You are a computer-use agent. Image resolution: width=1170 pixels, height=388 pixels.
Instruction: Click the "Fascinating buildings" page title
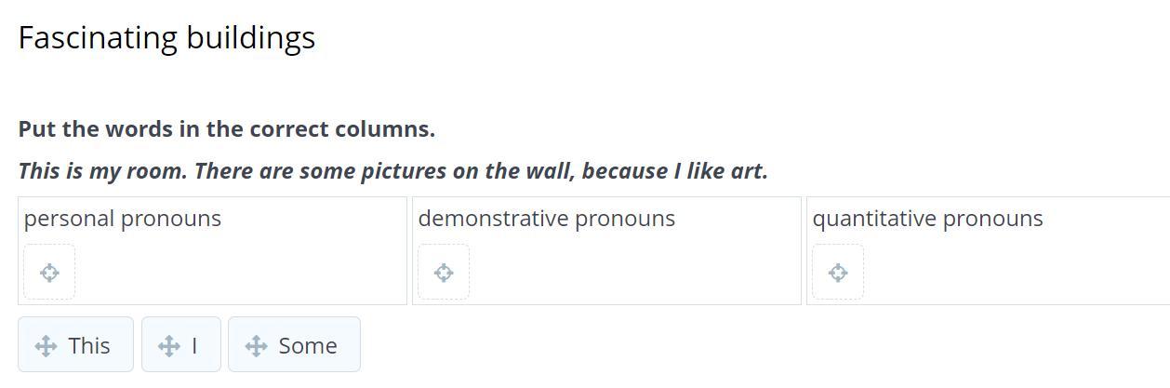166,38
